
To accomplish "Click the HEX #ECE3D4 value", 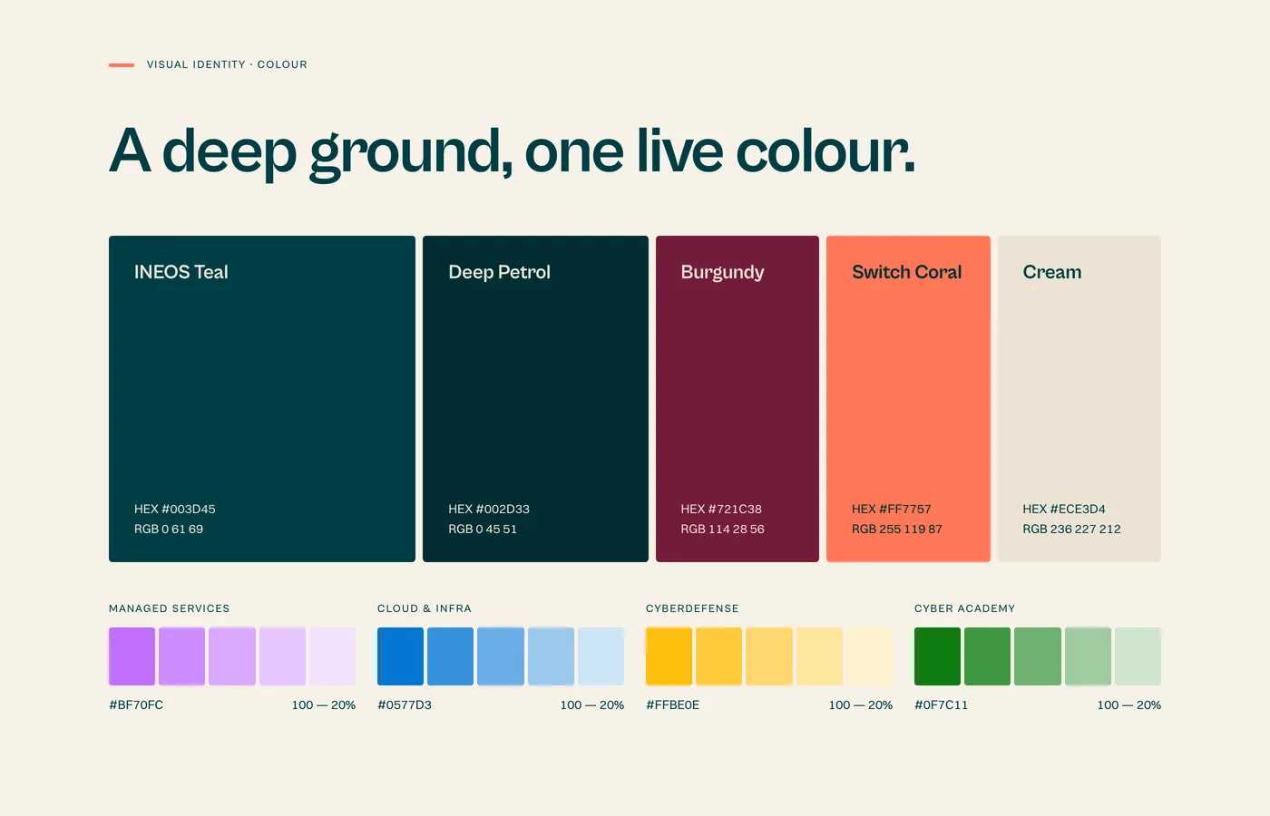I will tap(1064, 509).
